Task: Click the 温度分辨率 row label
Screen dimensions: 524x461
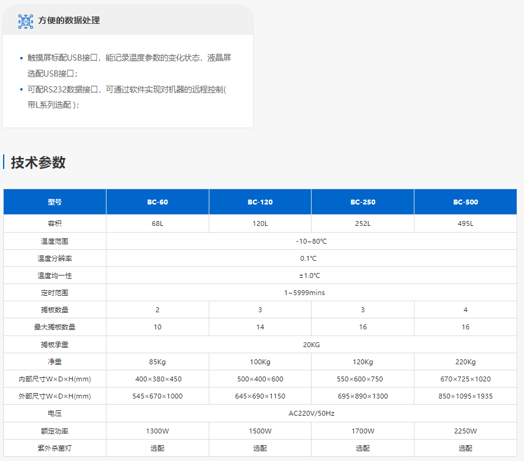Action: (x=55, y=258)
